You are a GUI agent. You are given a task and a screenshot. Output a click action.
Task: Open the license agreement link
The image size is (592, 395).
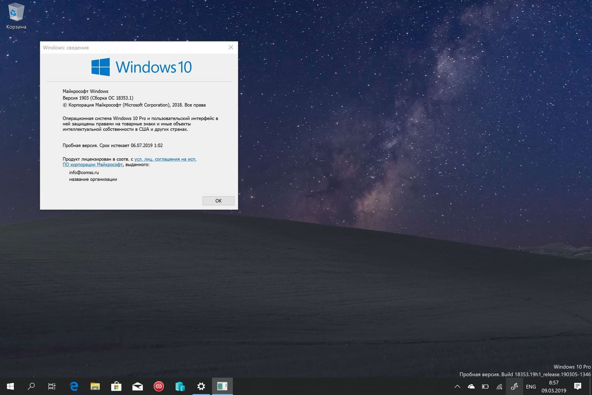[x=165, y=159]
